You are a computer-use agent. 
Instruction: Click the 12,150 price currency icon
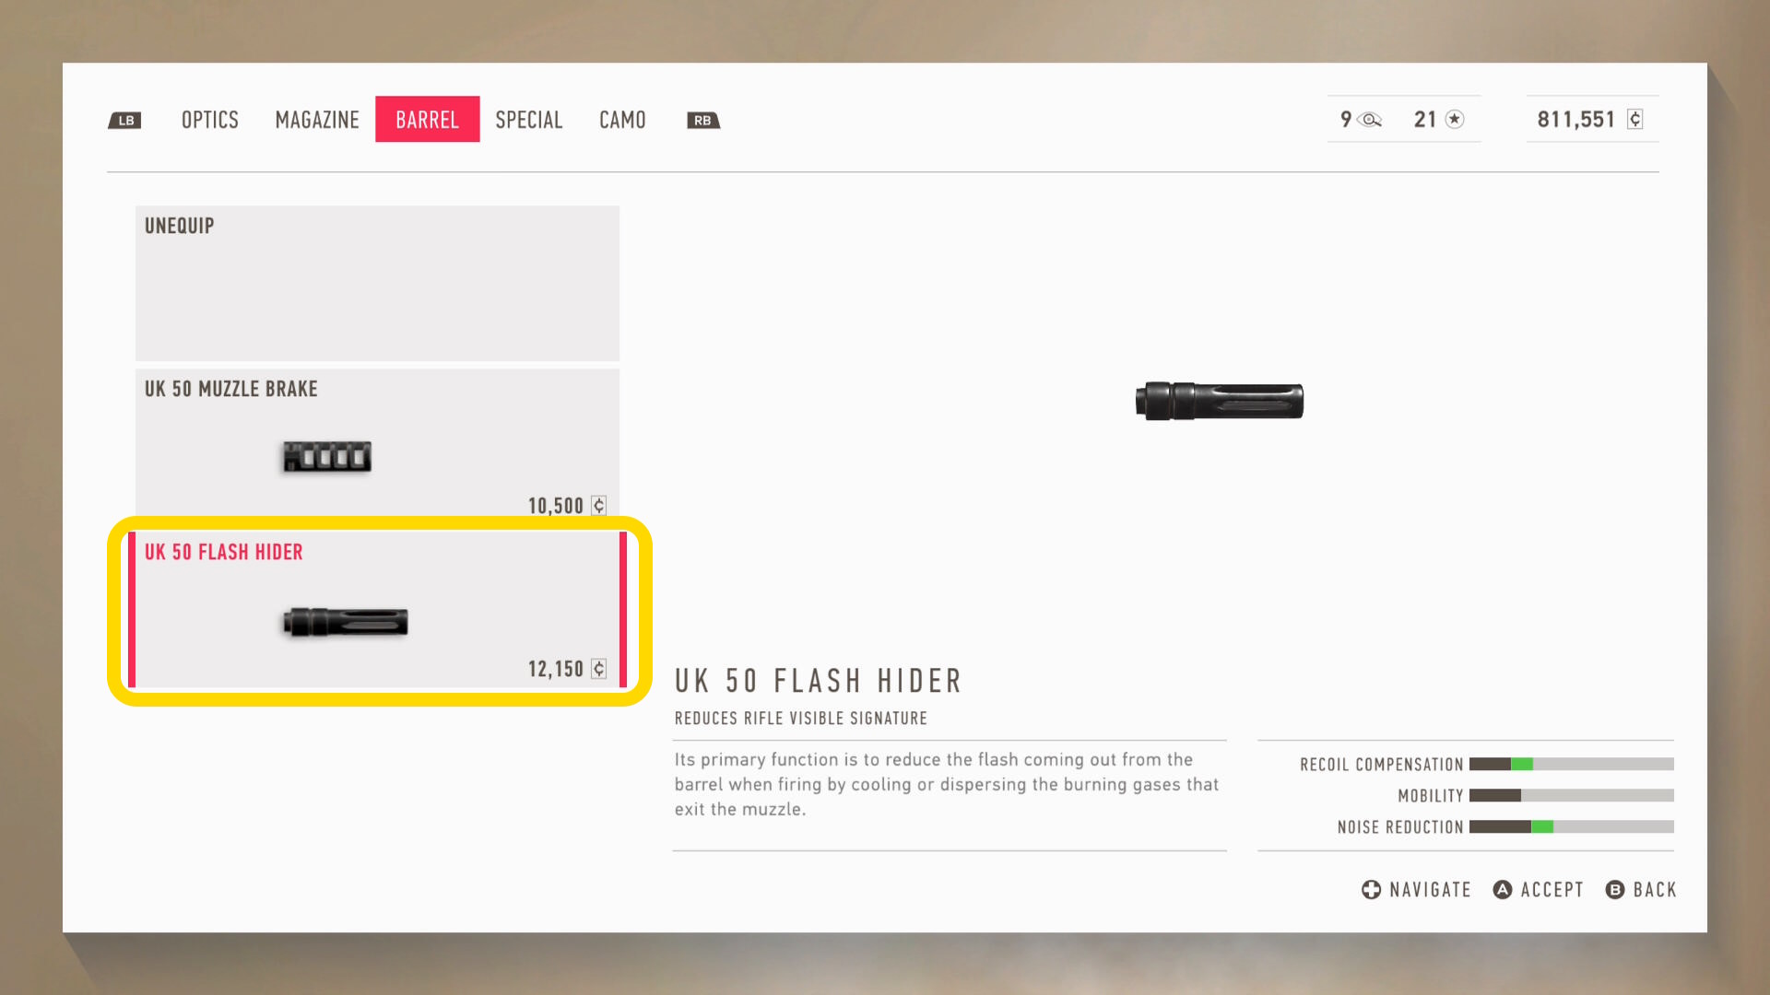pyautogui.click(x=598, y=669)
